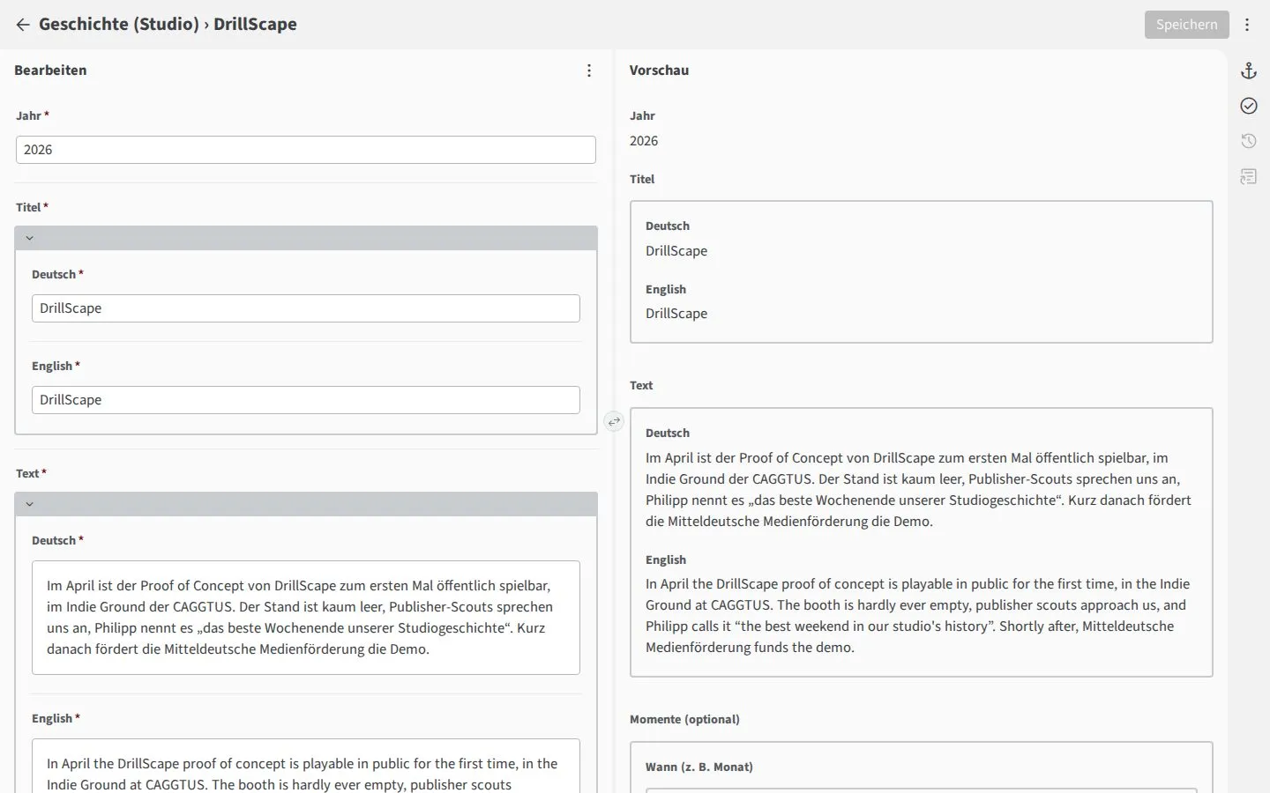Click the Titel label in the Vorschau panel
Image resolution: width=1270 pixels, height=793 pixels.
point(642,179)
